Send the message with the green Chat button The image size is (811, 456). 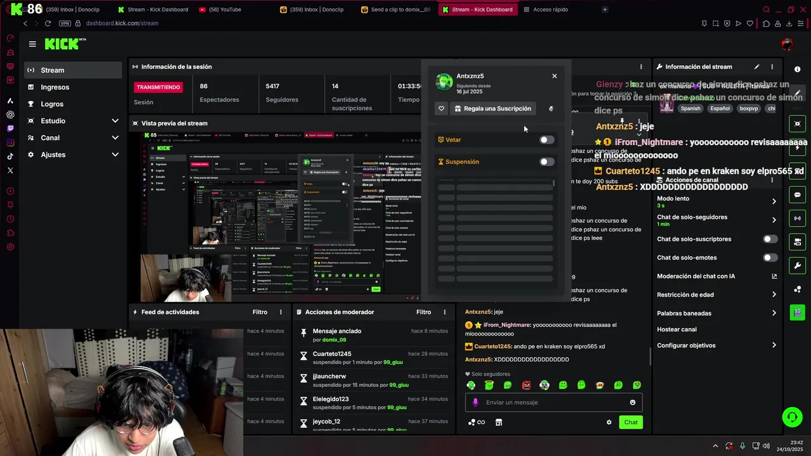coord(631,422)
